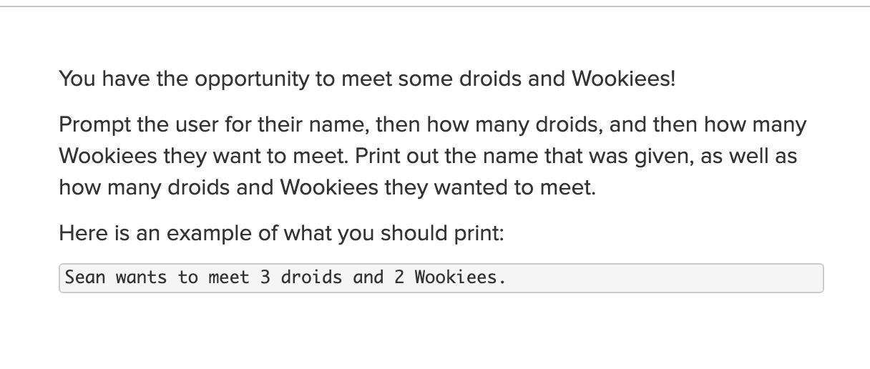Click the "Here is an example" sentence

pos(281,234)
